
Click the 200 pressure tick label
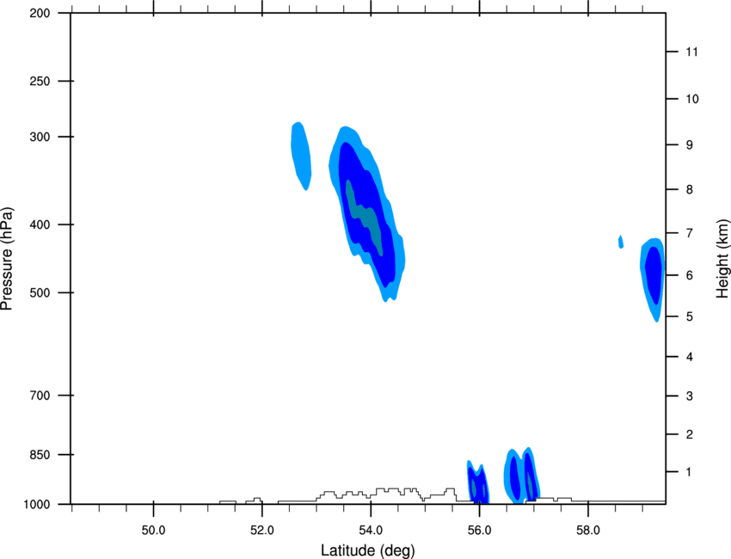pyautogui.click(x=40, y=13)
